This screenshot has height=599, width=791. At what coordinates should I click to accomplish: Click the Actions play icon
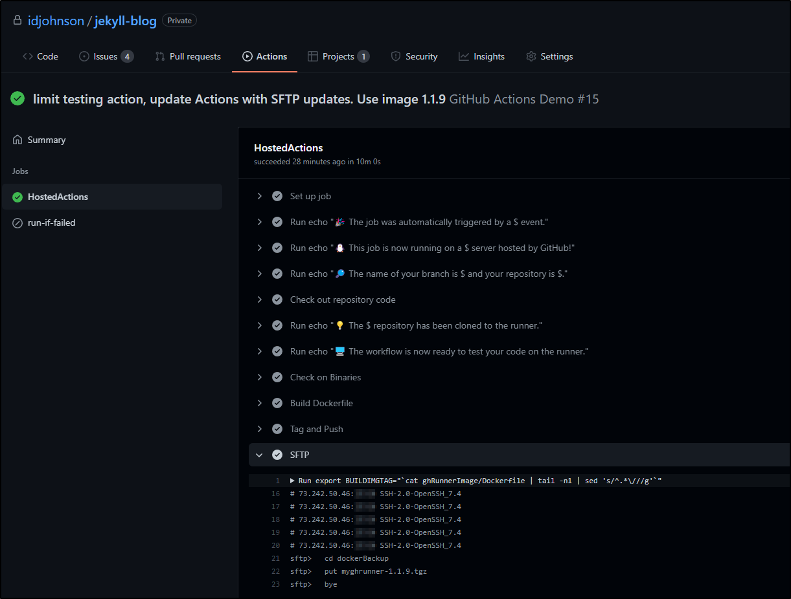(x=247, y=56)
